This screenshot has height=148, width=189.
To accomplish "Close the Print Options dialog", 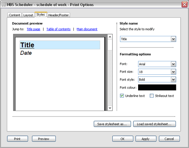I will 184,5.
